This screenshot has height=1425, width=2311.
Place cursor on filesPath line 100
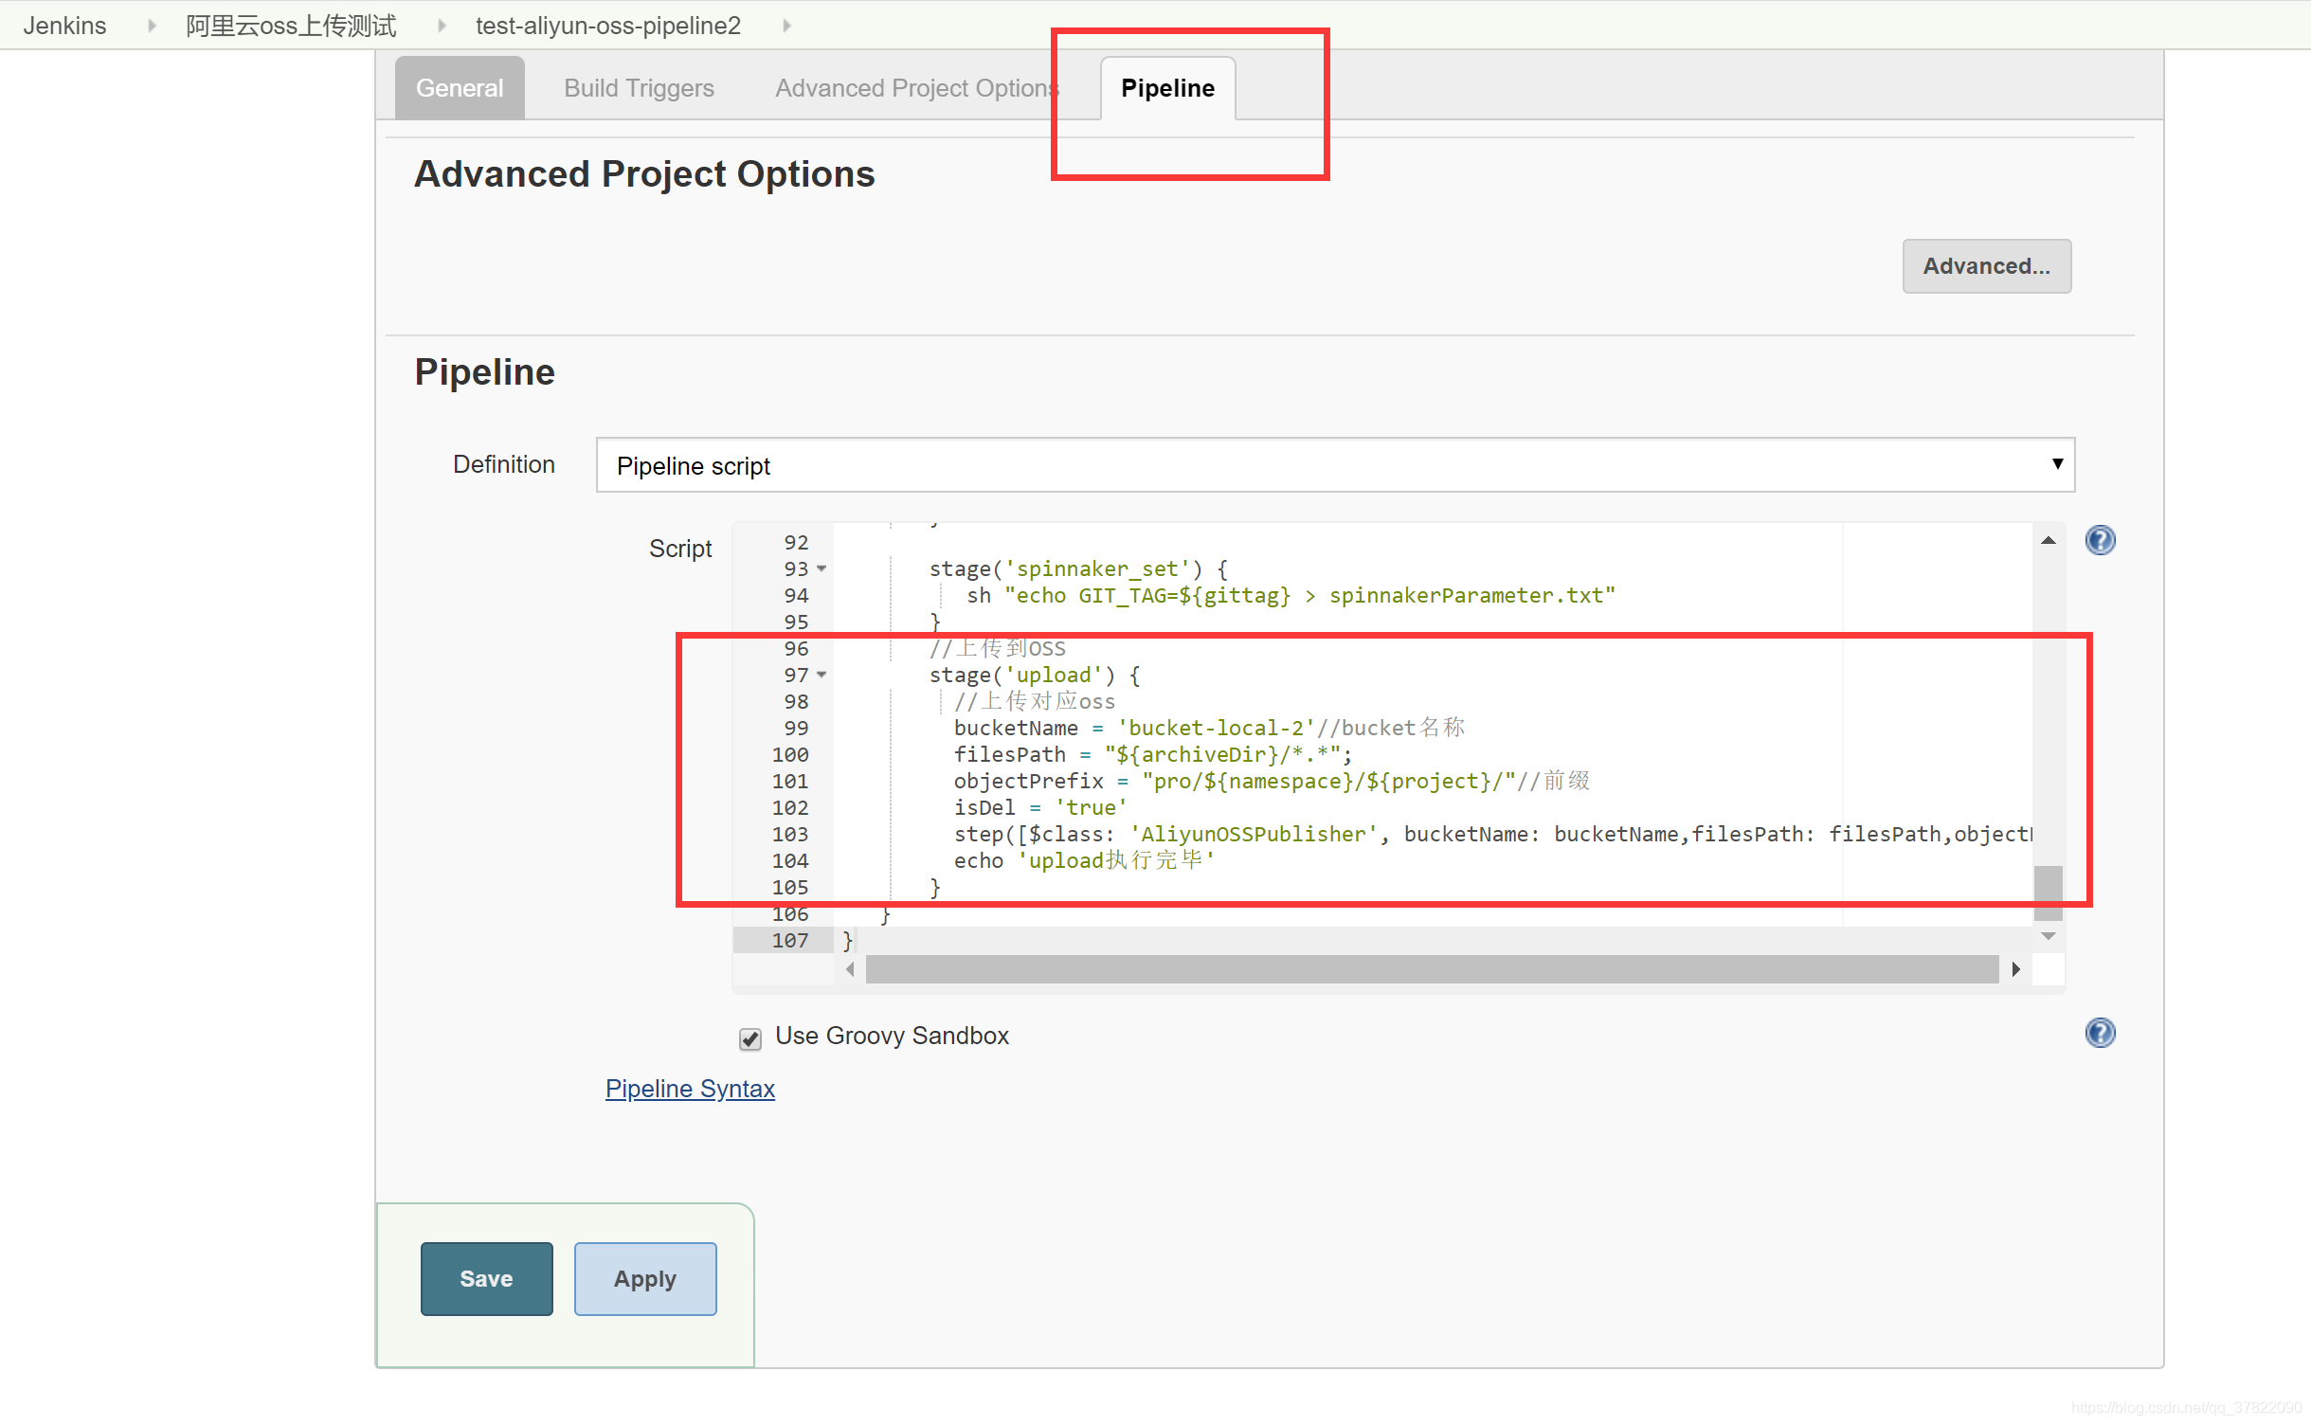tap(1153, 754)
